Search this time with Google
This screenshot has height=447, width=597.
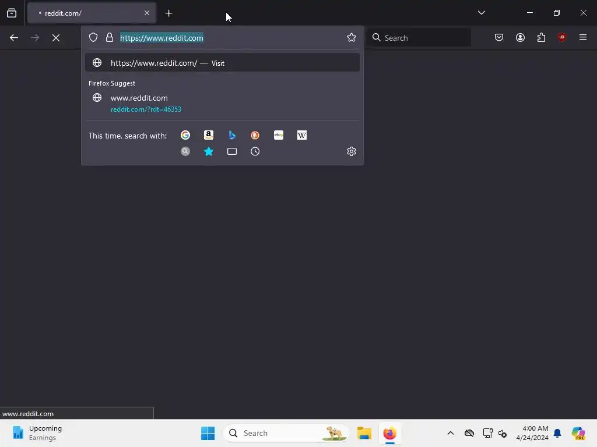click(x=185, y=135)
